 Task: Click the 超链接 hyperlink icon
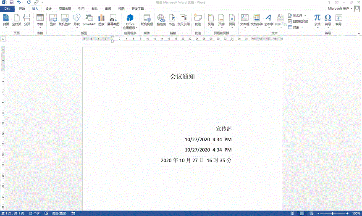161,20
